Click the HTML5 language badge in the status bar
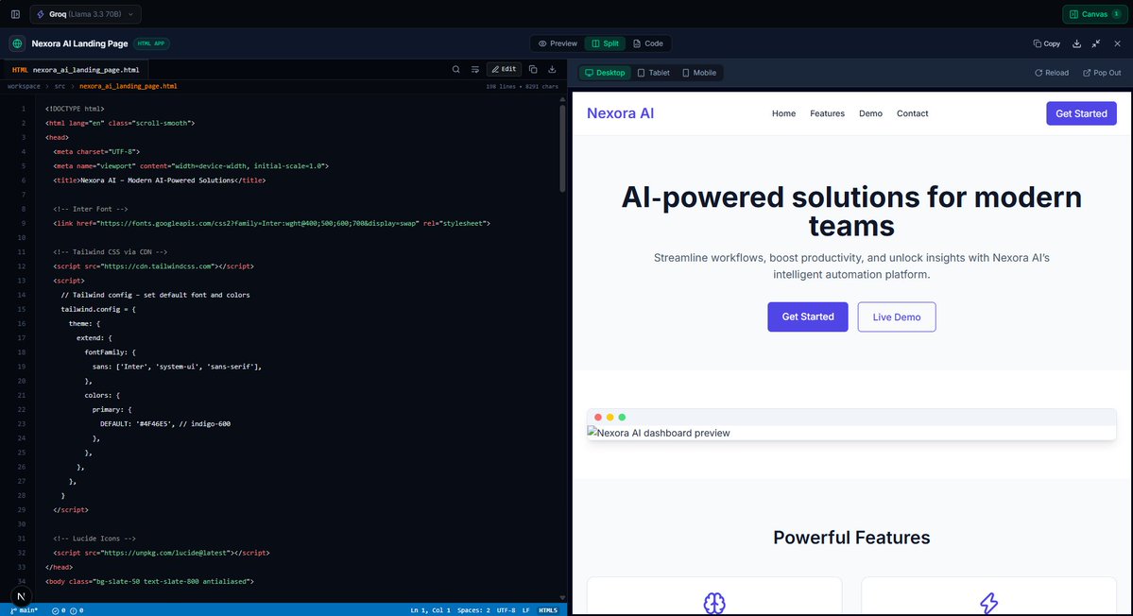This screenshot has width=1133, height=616. pyautogui.click(x=548, y=610)
